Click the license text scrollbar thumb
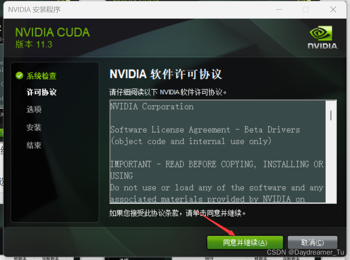Image resolution: width=350 pixels, height=260 pixels. 331,115
